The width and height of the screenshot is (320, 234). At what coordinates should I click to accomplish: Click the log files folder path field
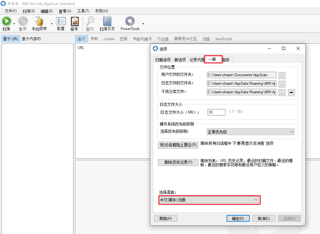click(x=242, y=83)
